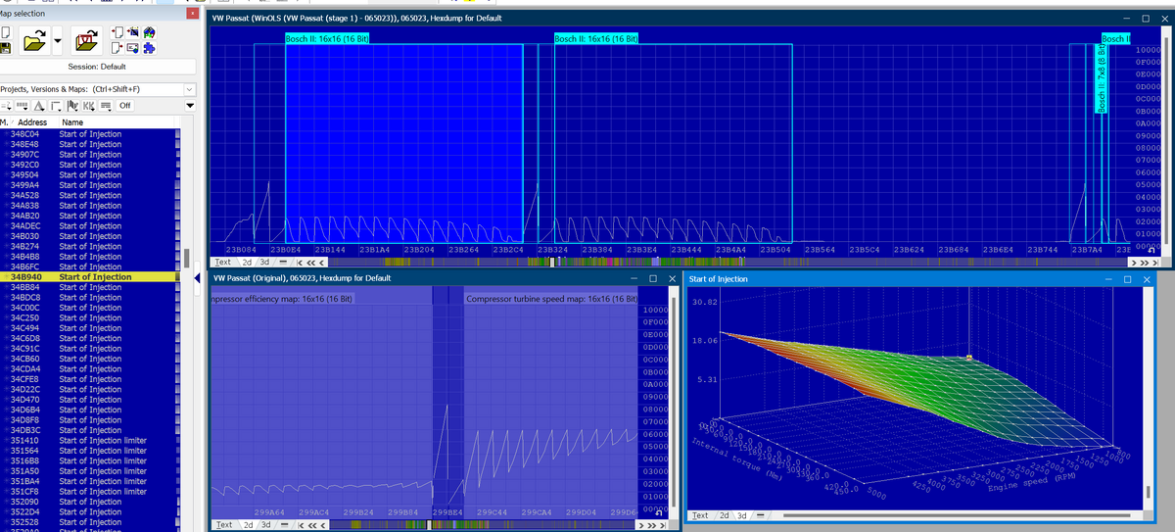Screen dimensions: 1175x532
Task: Click the save floppy disk icon
Action: (6, 48)
